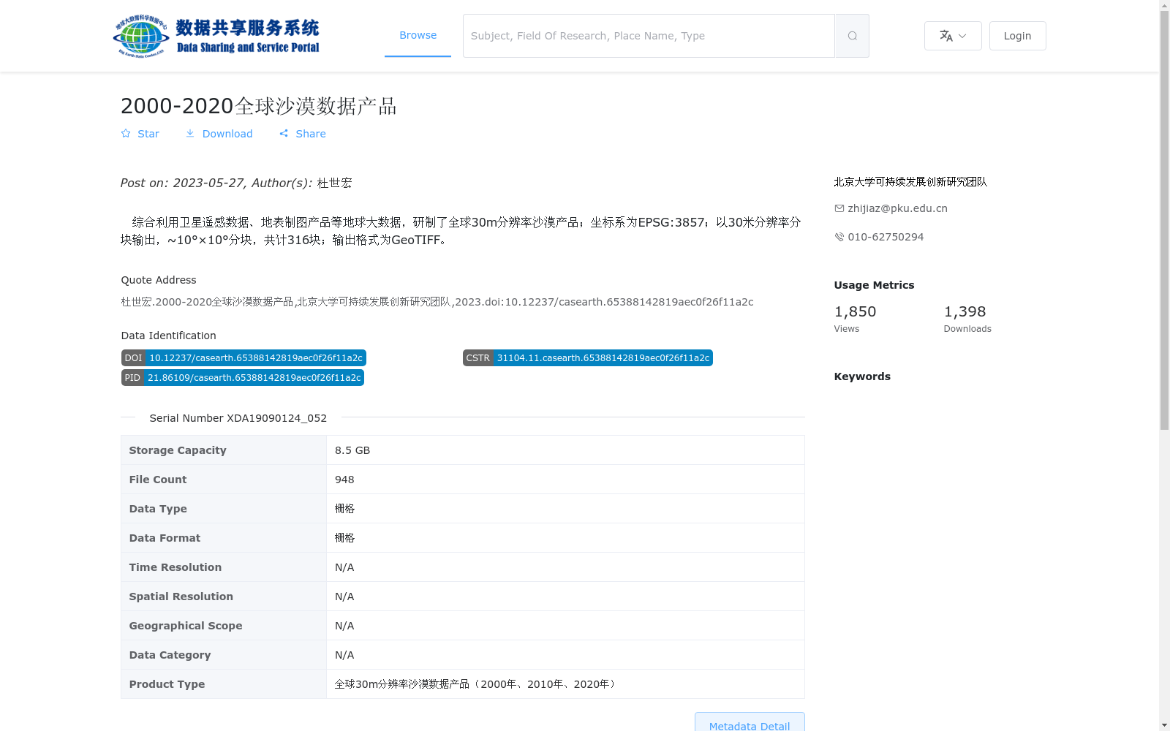
Task: Click the Product Type value text
Action: 476,684
